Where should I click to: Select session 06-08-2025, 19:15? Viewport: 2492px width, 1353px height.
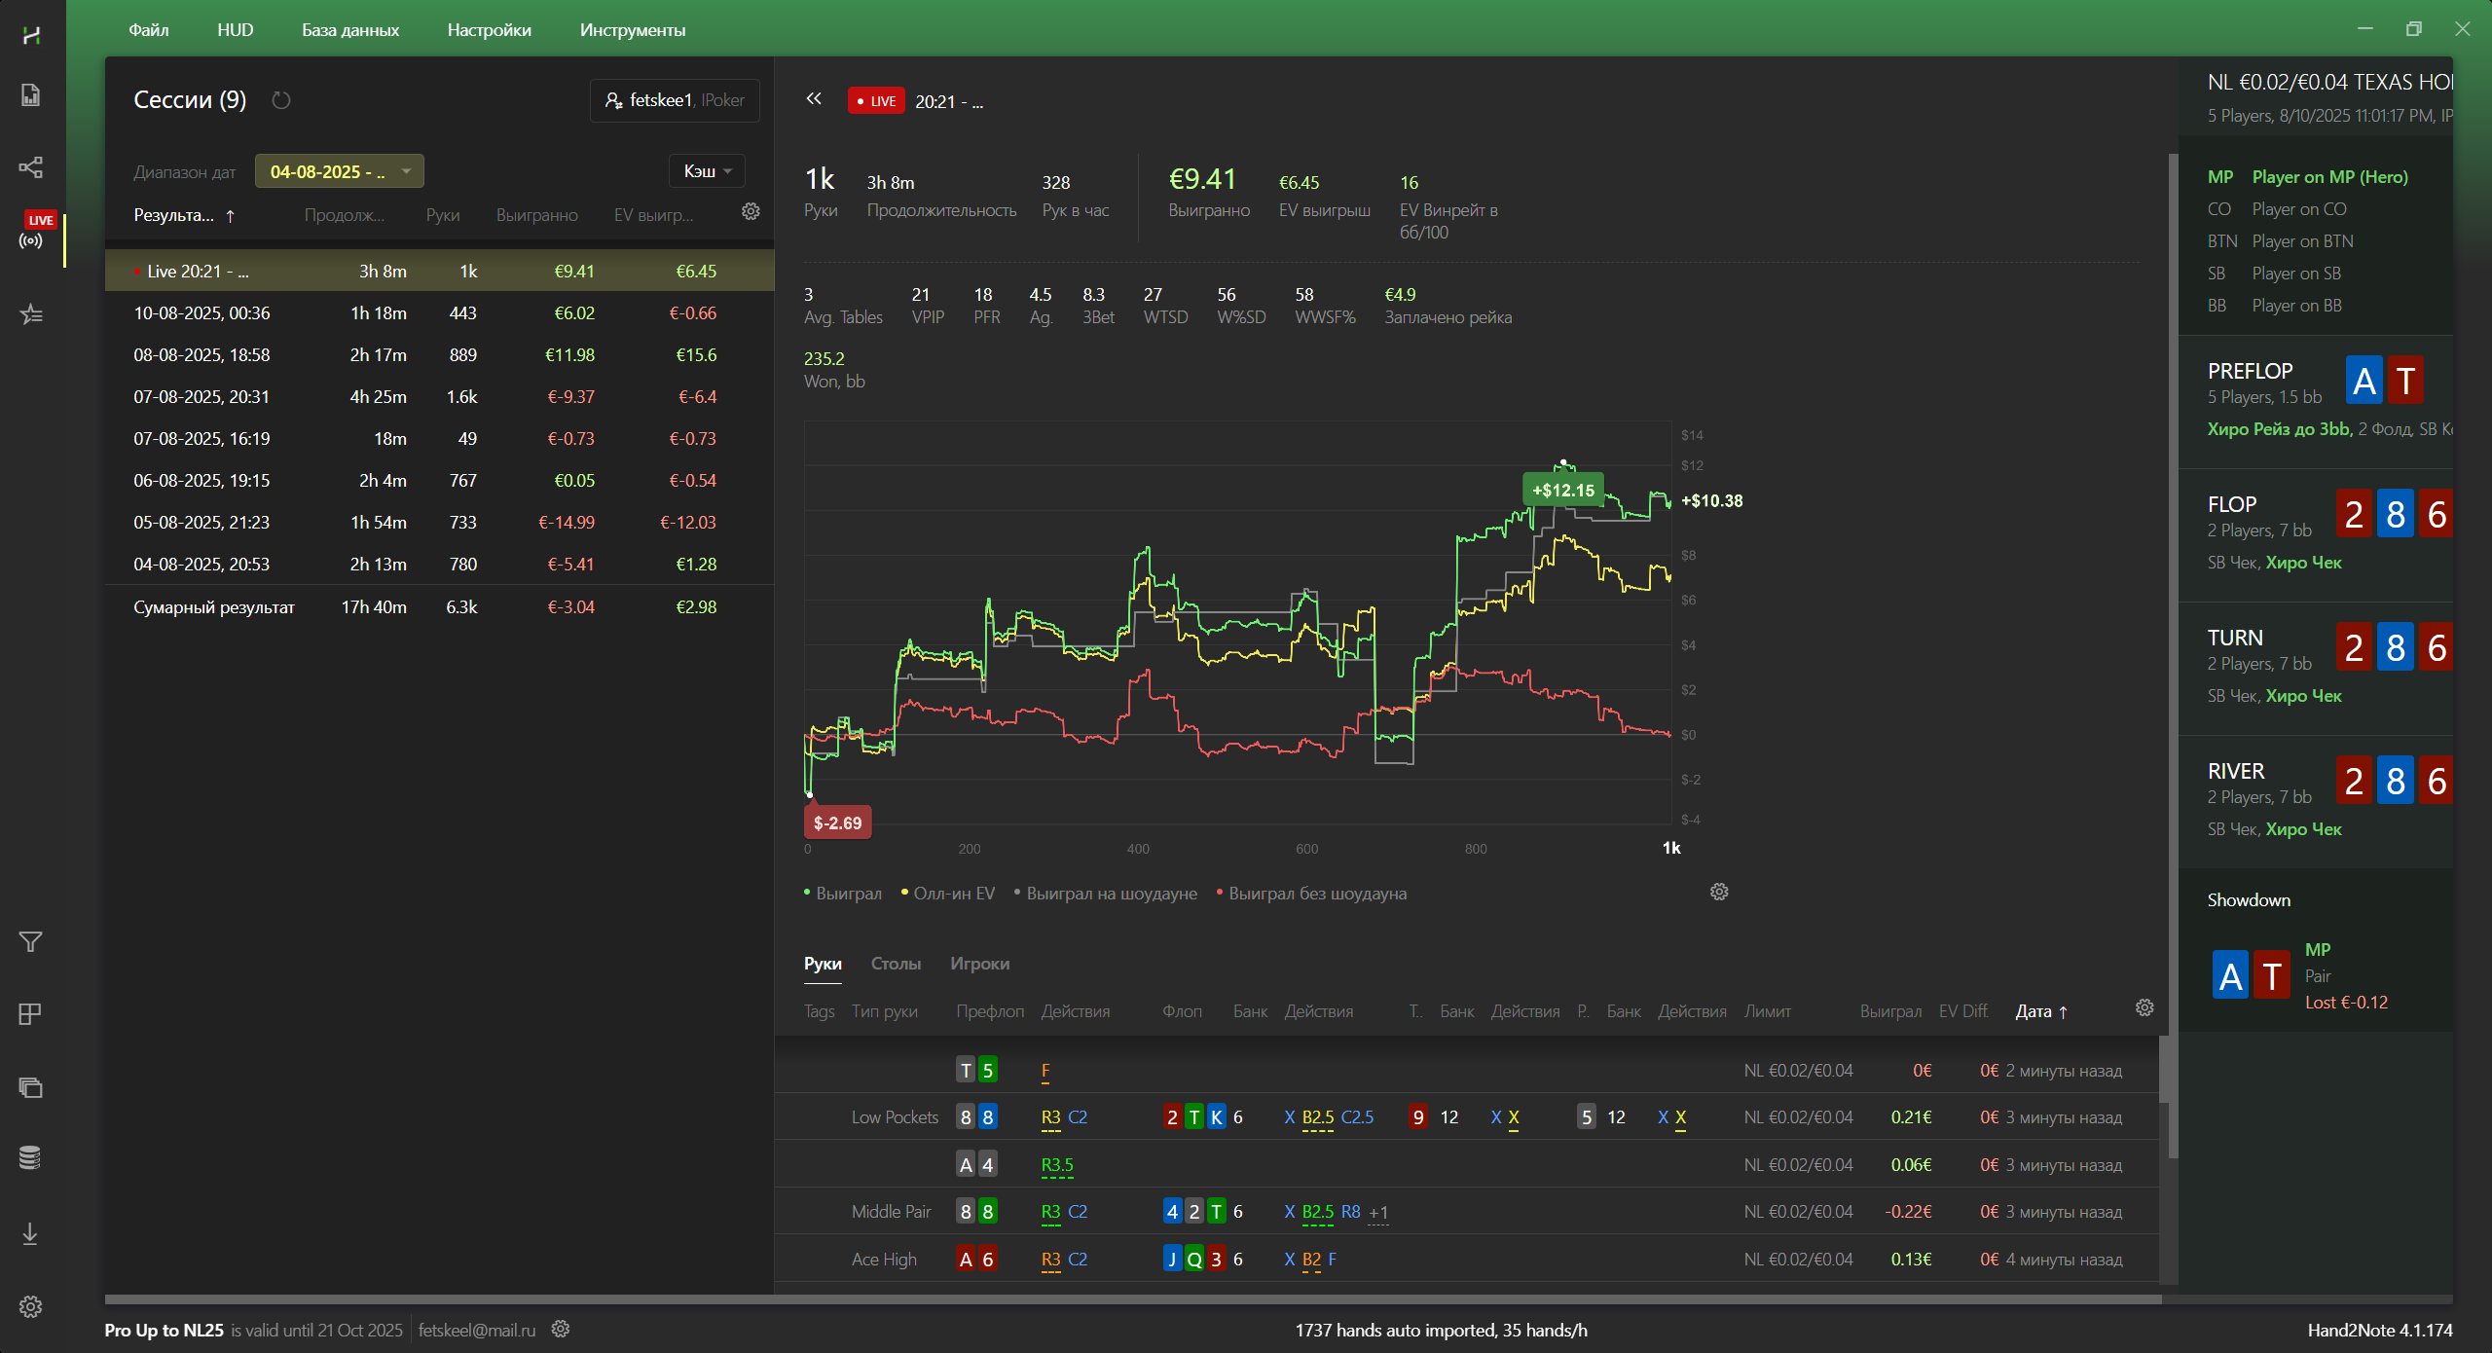[439, 480]
